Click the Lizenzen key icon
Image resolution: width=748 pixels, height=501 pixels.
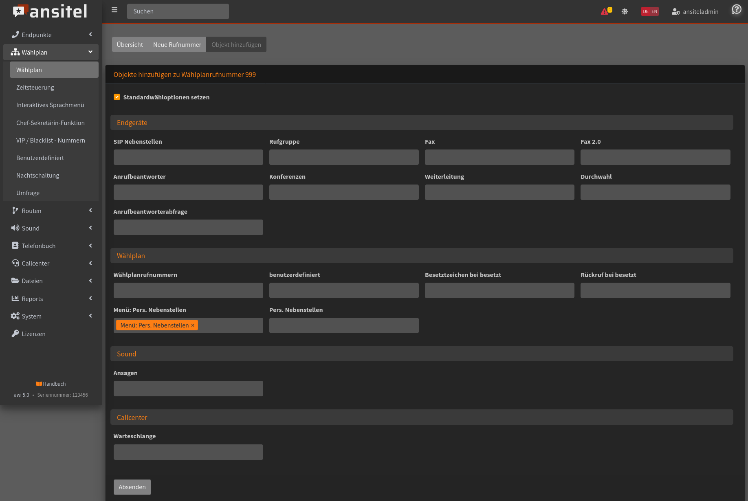tap(15, 334)
